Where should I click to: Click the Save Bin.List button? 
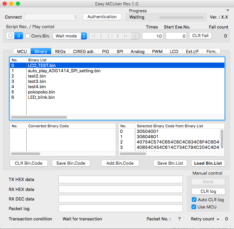(x=170, y=163)
